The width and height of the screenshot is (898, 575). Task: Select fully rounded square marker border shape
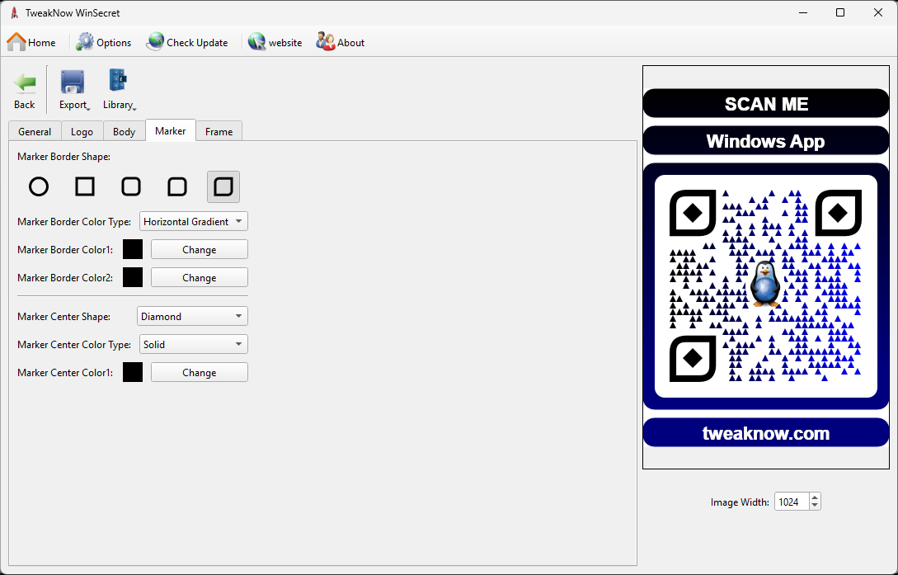coord(131,186)
